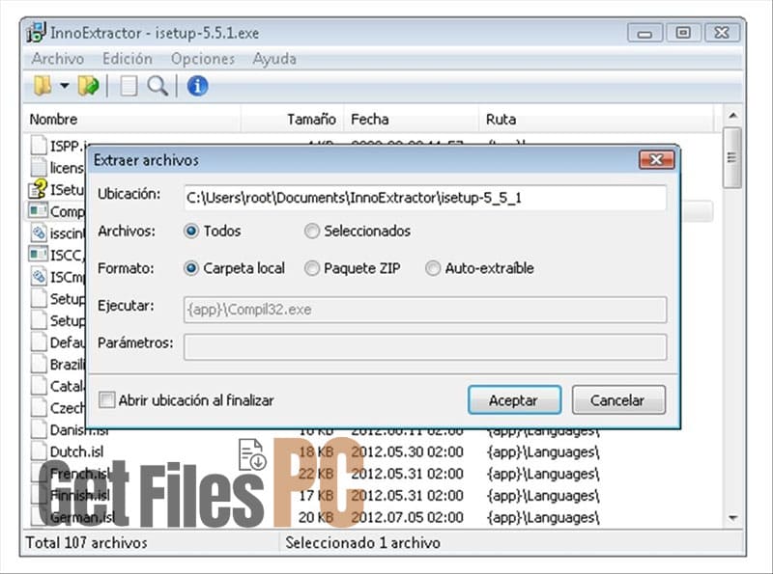Select the Compil32 executable file icon
This screenshot has width=773, height=574.
(38, 210)
